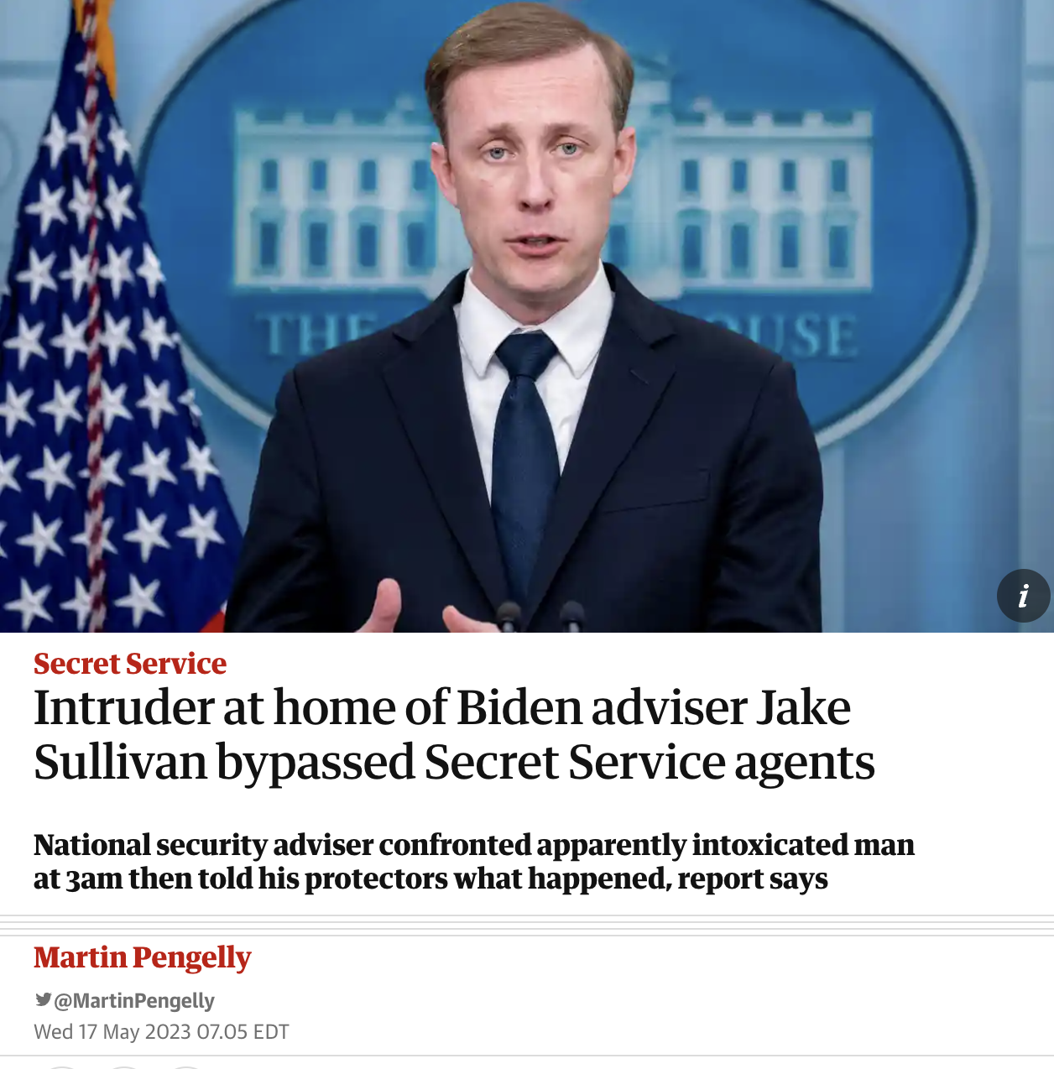The image size is (1054, 1069).
Task: Click the second share button circle below the date
Action: (123, 1067)
